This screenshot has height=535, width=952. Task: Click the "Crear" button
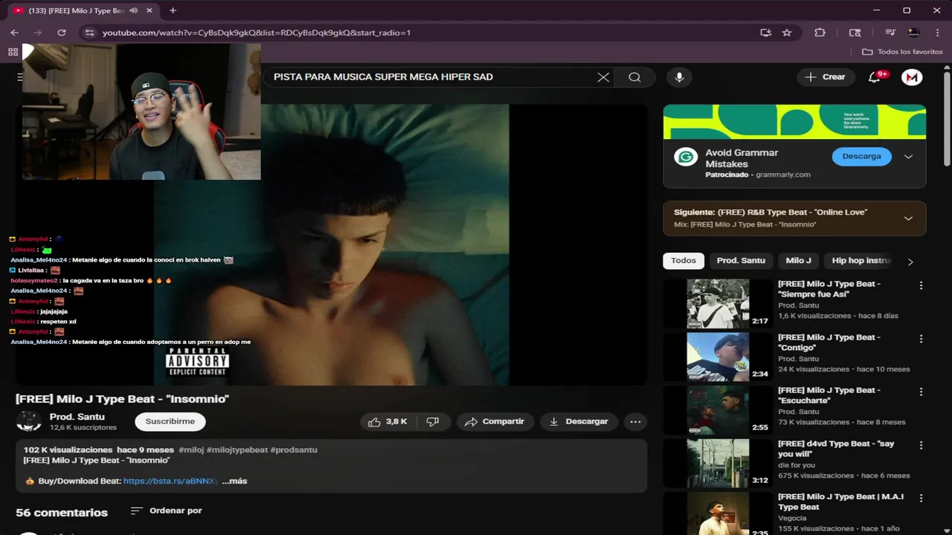click(826, 77)
